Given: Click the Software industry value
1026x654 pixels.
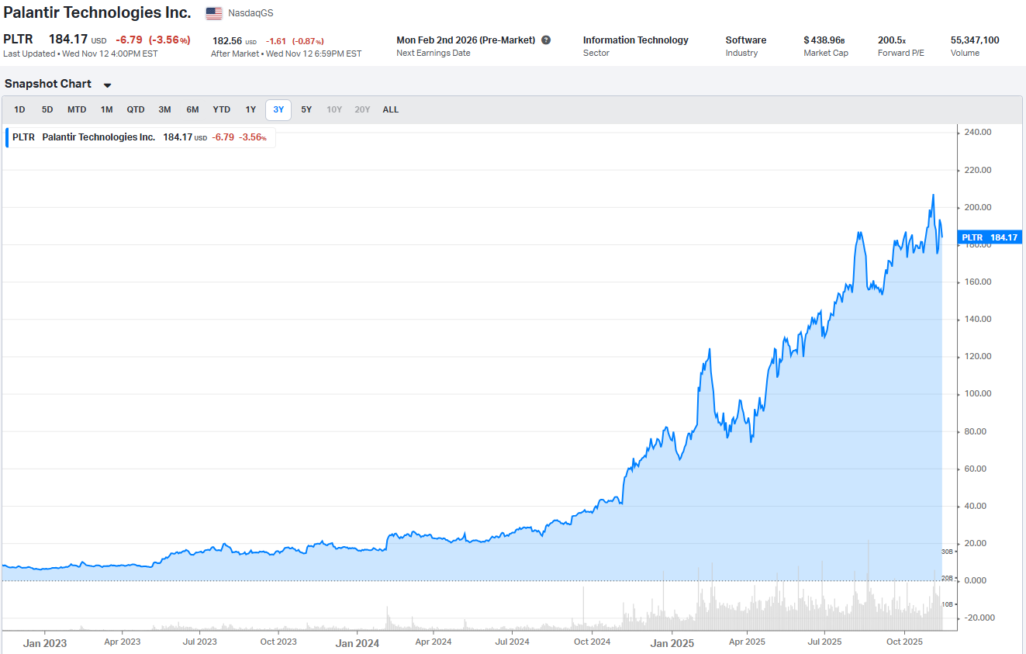Looking at the screenshot, I should tap(746, 40).
